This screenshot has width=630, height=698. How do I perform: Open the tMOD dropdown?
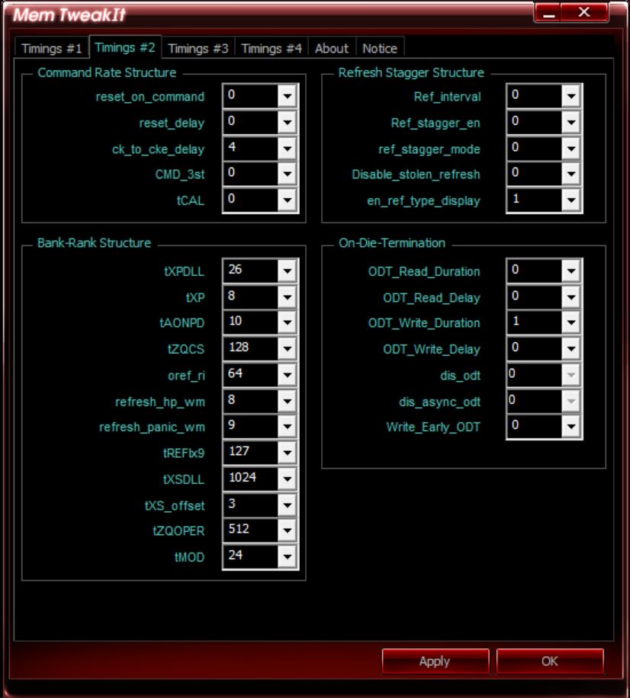287,556
